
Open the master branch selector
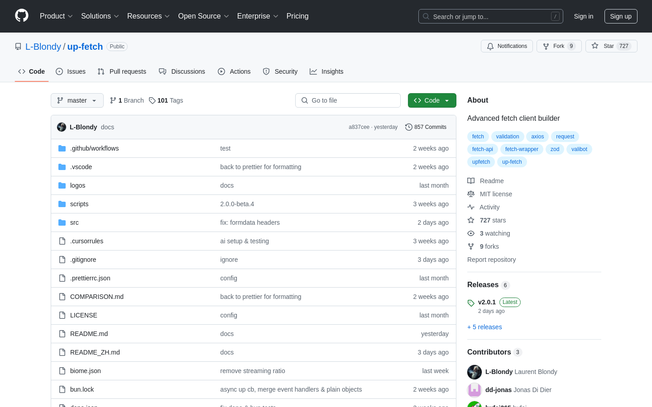[x=77, y=100]
